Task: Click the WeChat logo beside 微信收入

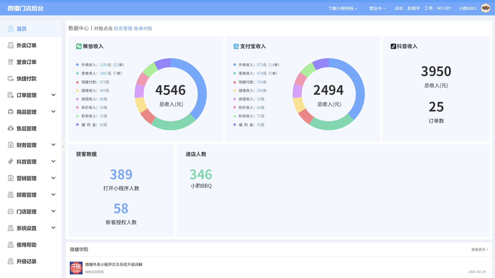Action: coord(79,46)
